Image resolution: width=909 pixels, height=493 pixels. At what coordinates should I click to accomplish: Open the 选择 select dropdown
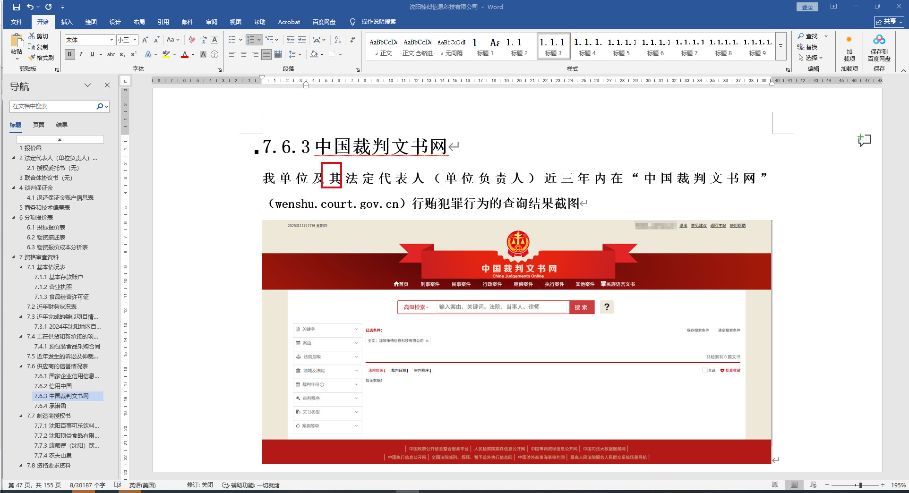tap(810, 58)
